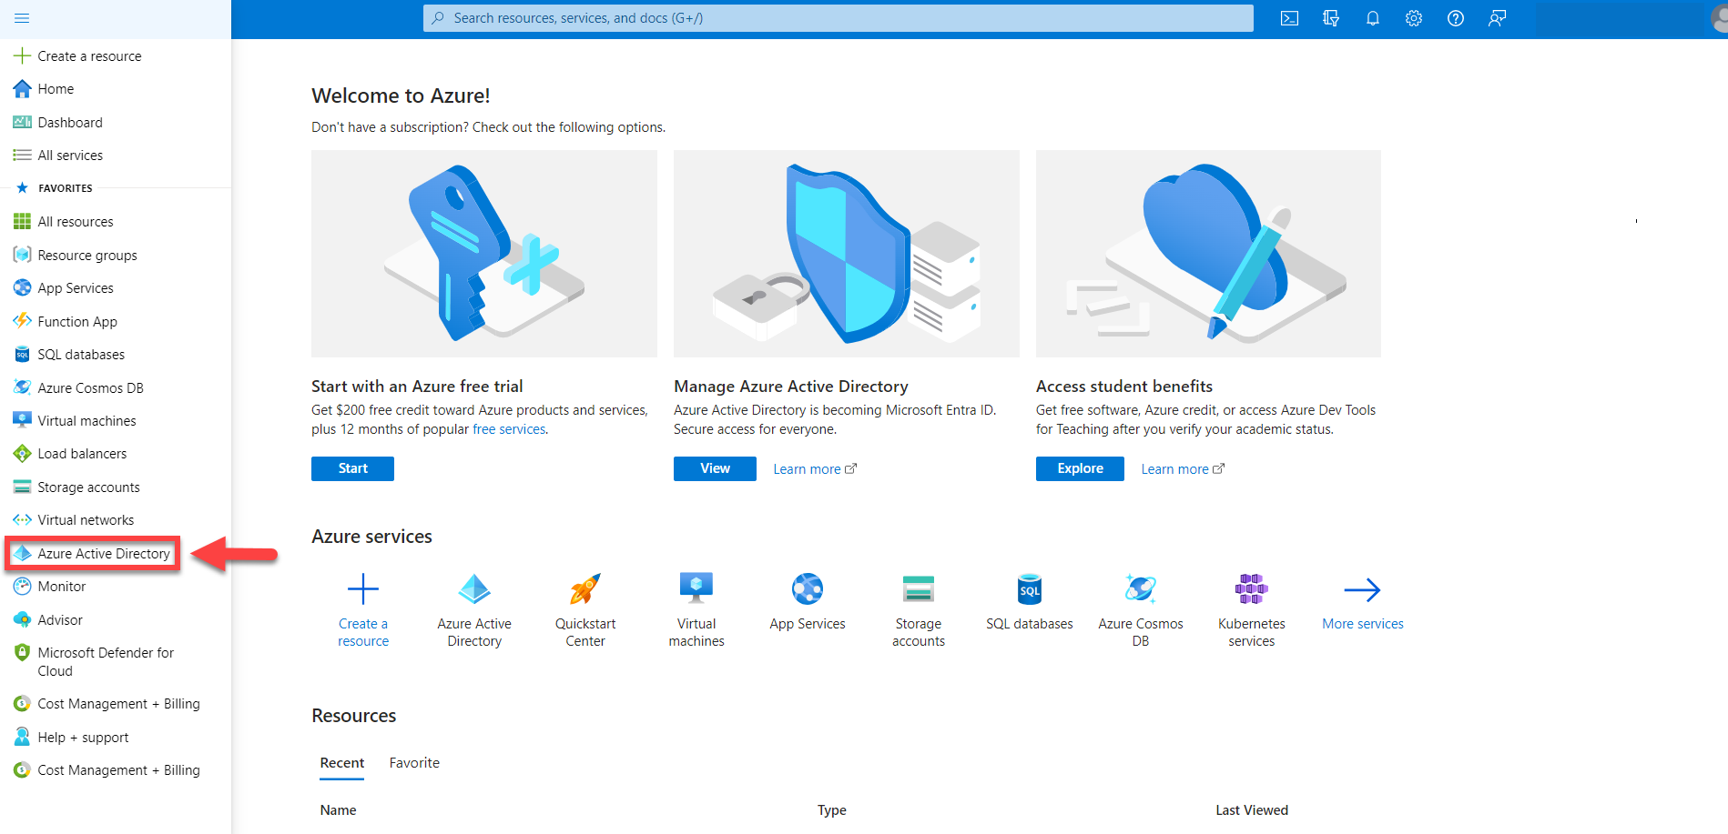Switch to the Recent resources tab
This screenshot has height=834, width=1728.
click(x=342, y=763)
